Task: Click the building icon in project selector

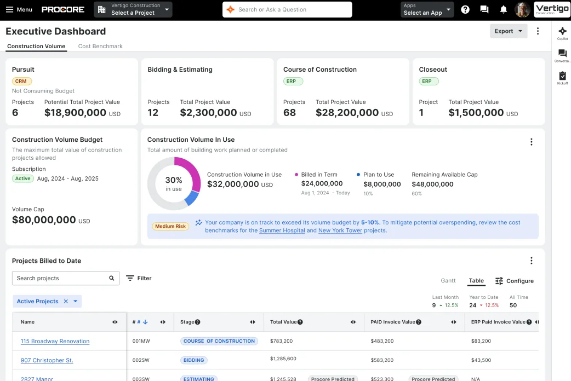Action: pyautogui.click(x=102, y=9)
